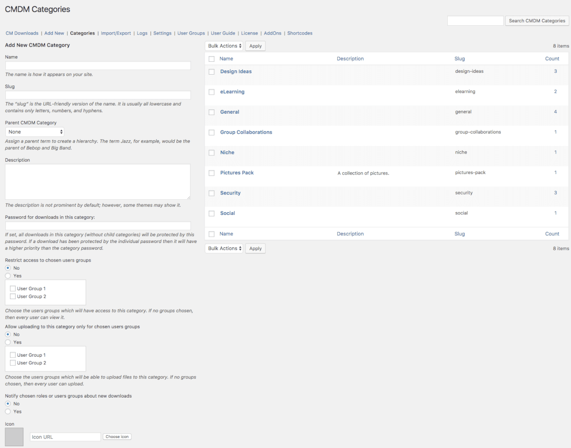The image size is (571, 448).
Task: Sort the table by Count column
Action: point(552,58)
